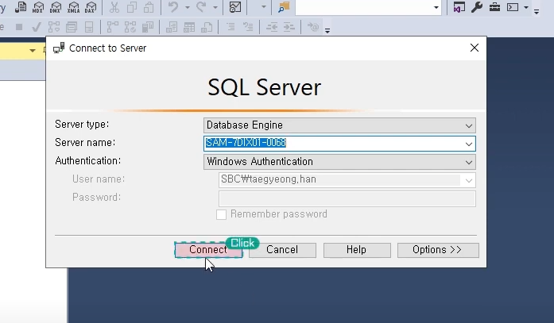Click the Paste toolbar icon

(149, 7)
